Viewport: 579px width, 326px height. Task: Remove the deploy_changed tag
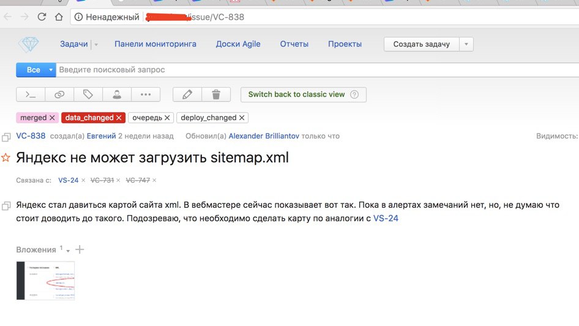click(242, 118)
